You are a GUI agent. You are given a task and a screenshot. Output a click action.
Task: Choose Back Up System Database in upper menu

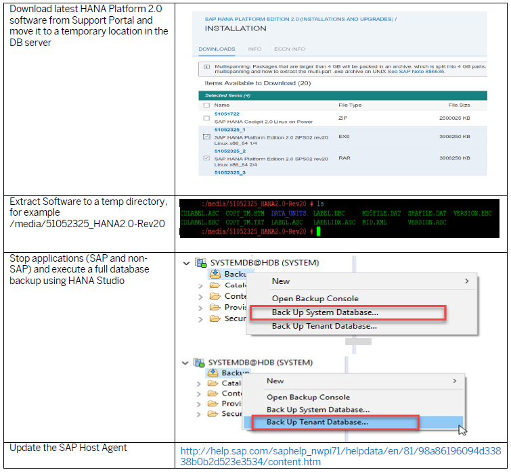pos(325,312)
